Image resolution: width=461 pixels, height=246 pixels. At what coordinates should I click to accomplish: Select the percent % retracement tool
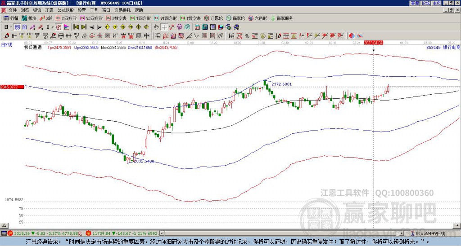pyautogui.click(x=247, y=36)
